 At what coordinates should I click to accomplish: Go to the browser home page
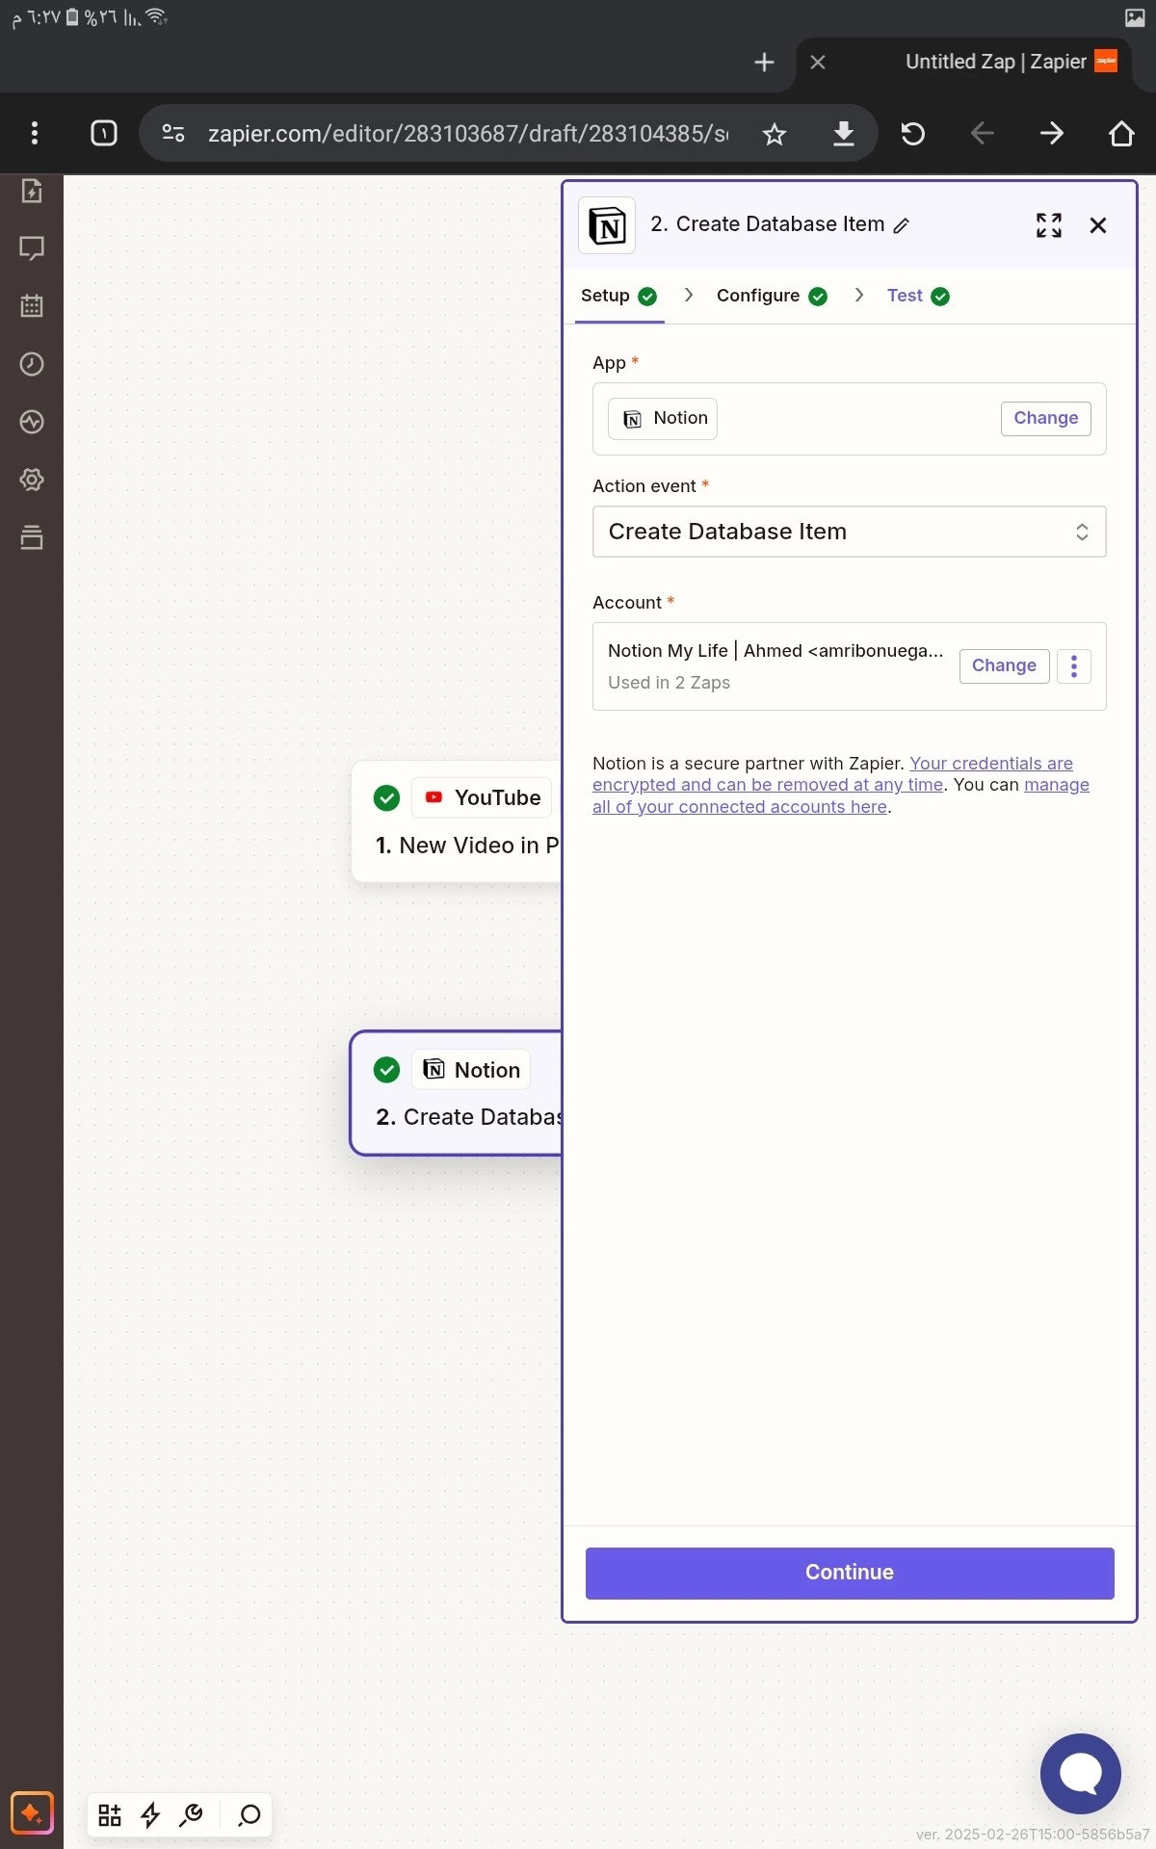(x=1121, y=133)
